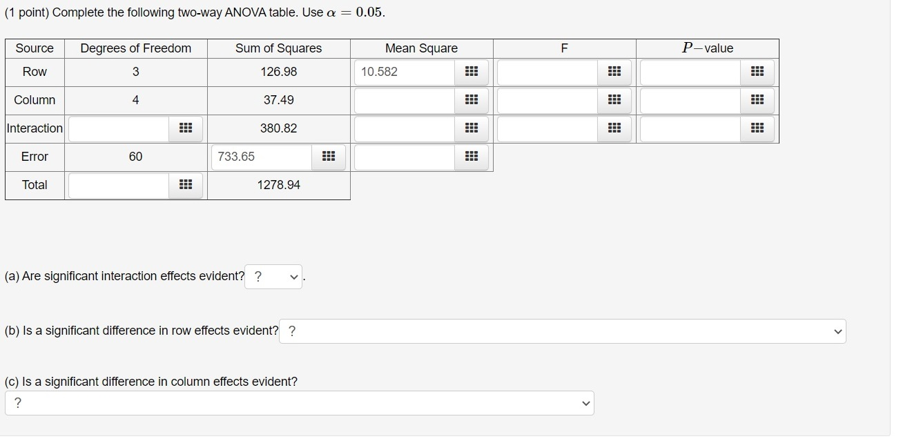Open the equation editor for Interaction Mean Square

click(472, 128)
